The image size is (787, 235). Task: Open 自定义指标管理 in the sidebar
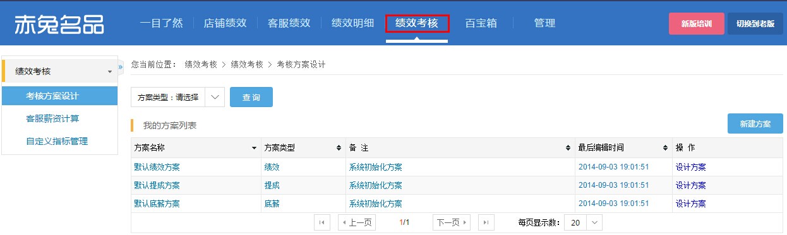[57, 141]
